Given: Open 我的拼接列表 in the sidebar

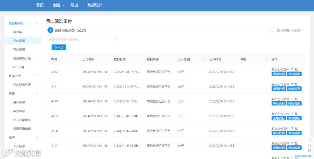Looking at the screenshot, I should (x=22, y=85).
